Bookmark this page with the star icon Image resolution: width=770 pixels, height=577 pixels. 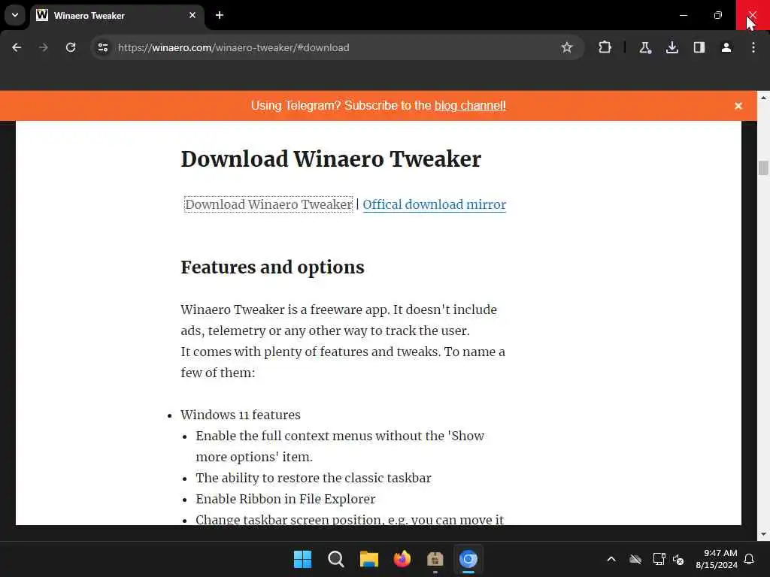click(x=567, y=47)
